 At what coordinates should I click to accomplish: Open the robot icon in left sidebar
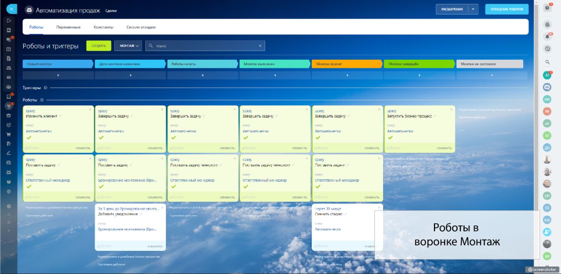[x=8, y=172]
